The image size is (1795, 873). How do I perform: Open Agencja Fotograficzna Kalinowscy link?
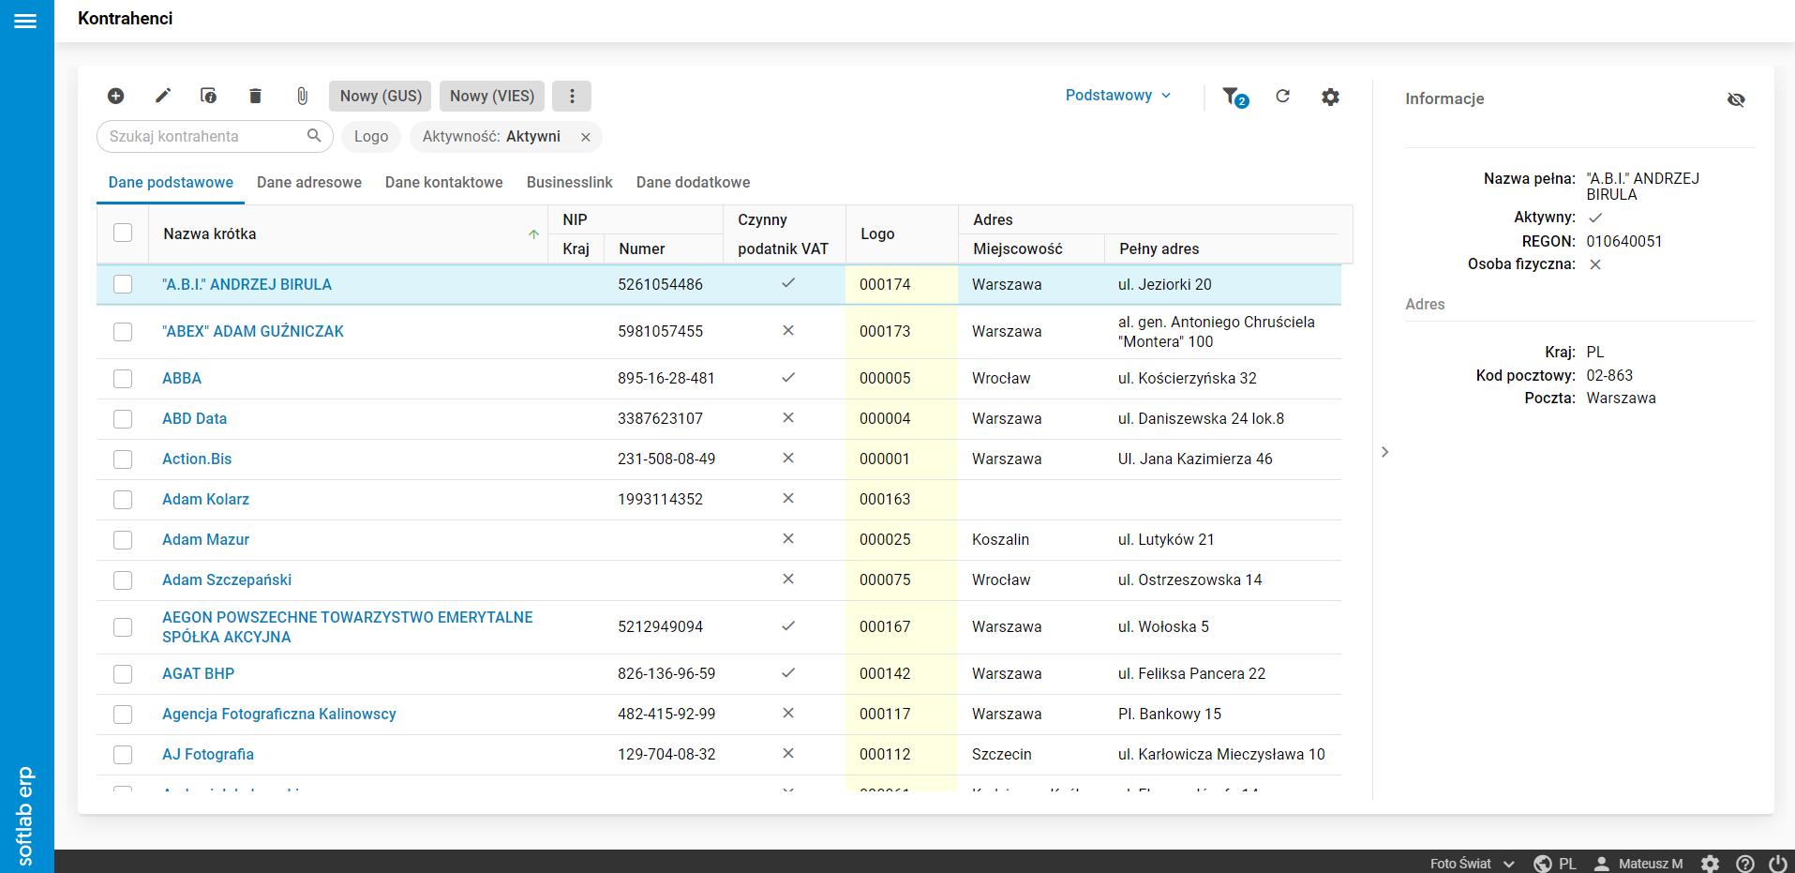tap(279, 714)
